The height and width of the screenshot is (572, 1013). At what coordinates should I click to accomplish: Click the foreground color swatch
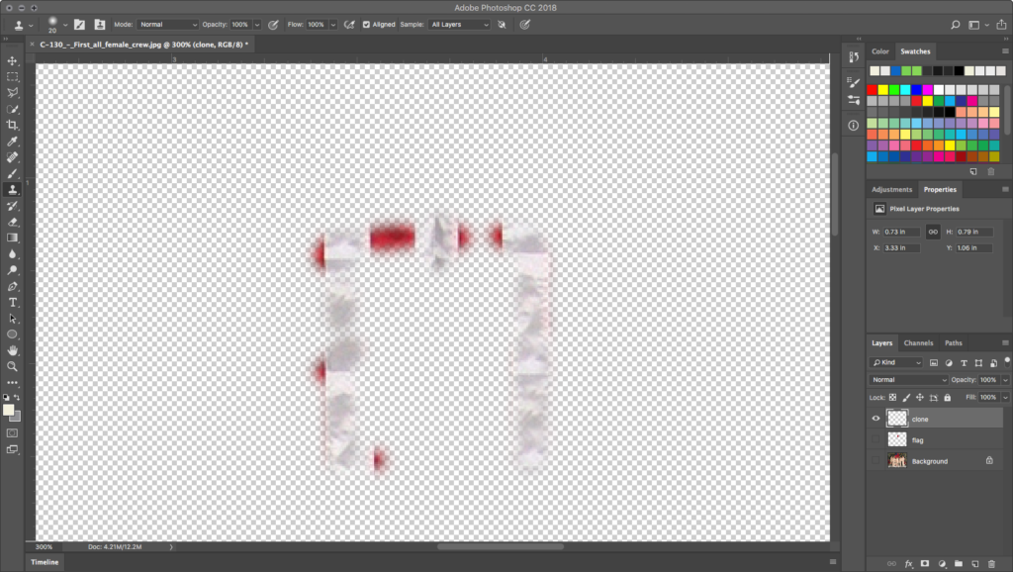coord(9,410)
